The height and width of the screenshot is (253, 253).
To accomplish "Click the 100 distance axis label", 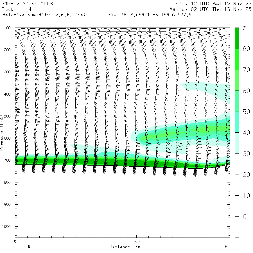I will 136,241.
